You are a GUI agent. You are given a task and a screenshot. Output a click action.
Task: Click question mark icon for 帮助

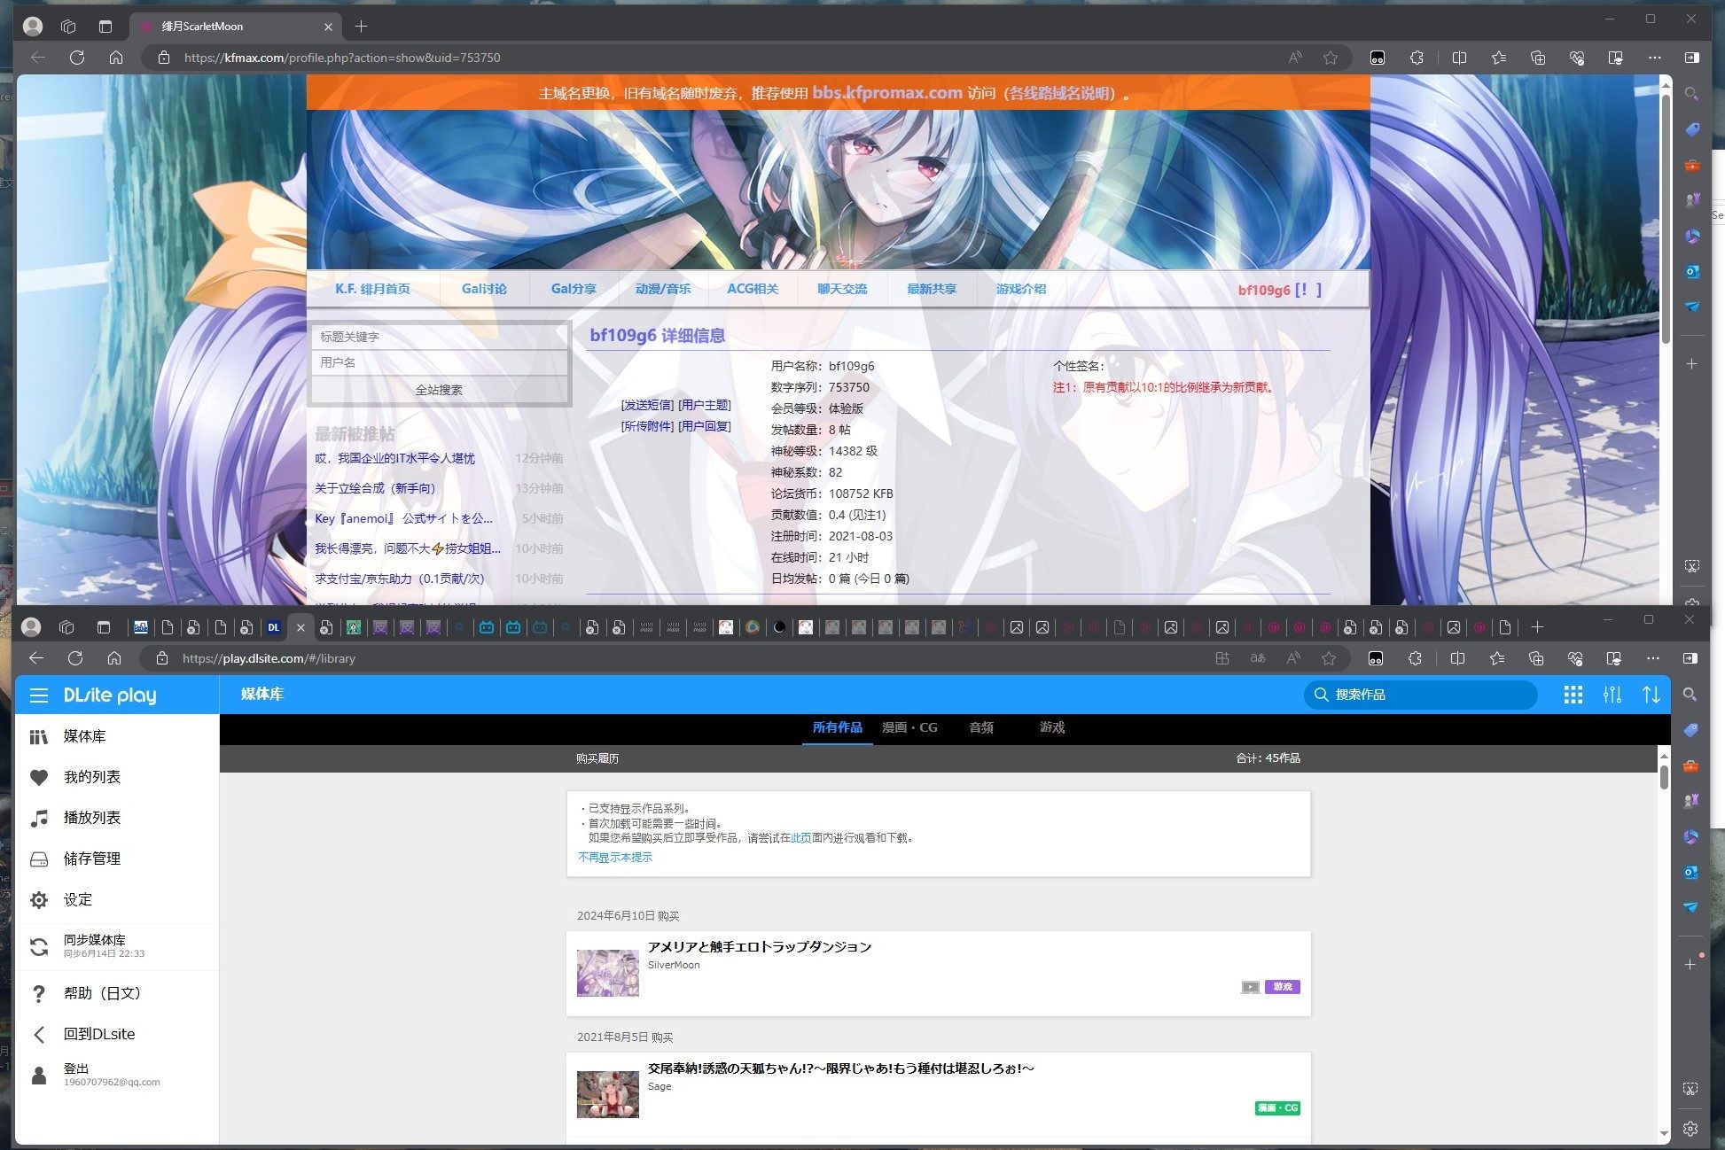click(x=39, y=993)
